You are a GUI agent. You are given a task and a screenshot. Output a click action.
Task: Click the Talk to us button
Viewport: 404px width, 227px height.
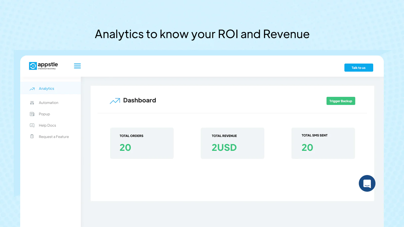[x=359, y=68]
